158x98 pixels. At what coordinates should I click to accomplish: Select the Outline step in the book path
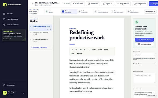tap(69, 11)
